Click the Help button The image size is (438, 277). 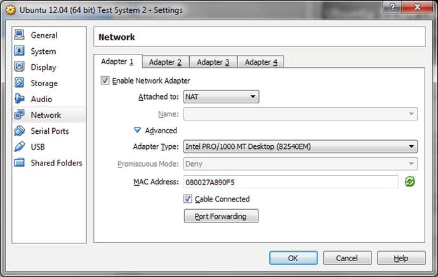click(401, 258)
